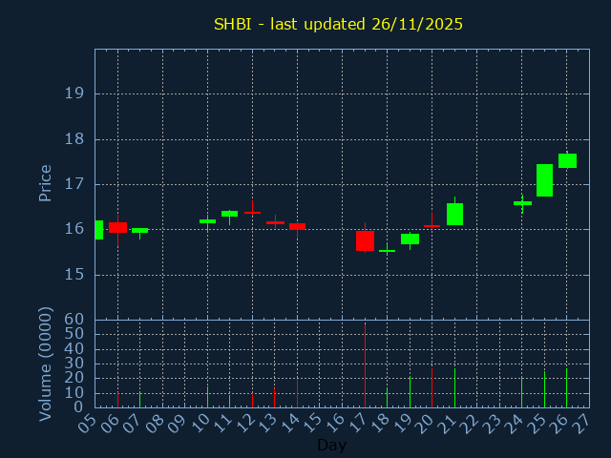Click the Volume (0000) axis label
This screenshot has width=611, height=458.
45,364
